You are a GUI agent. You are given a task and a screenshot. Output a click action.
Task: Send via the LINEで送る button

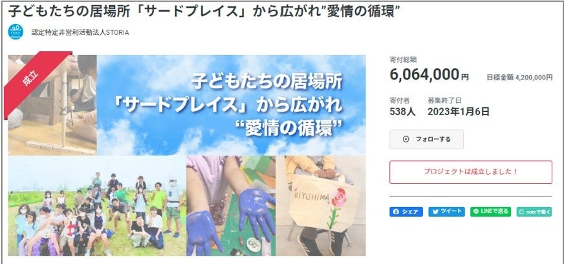[x=491, y=212]
